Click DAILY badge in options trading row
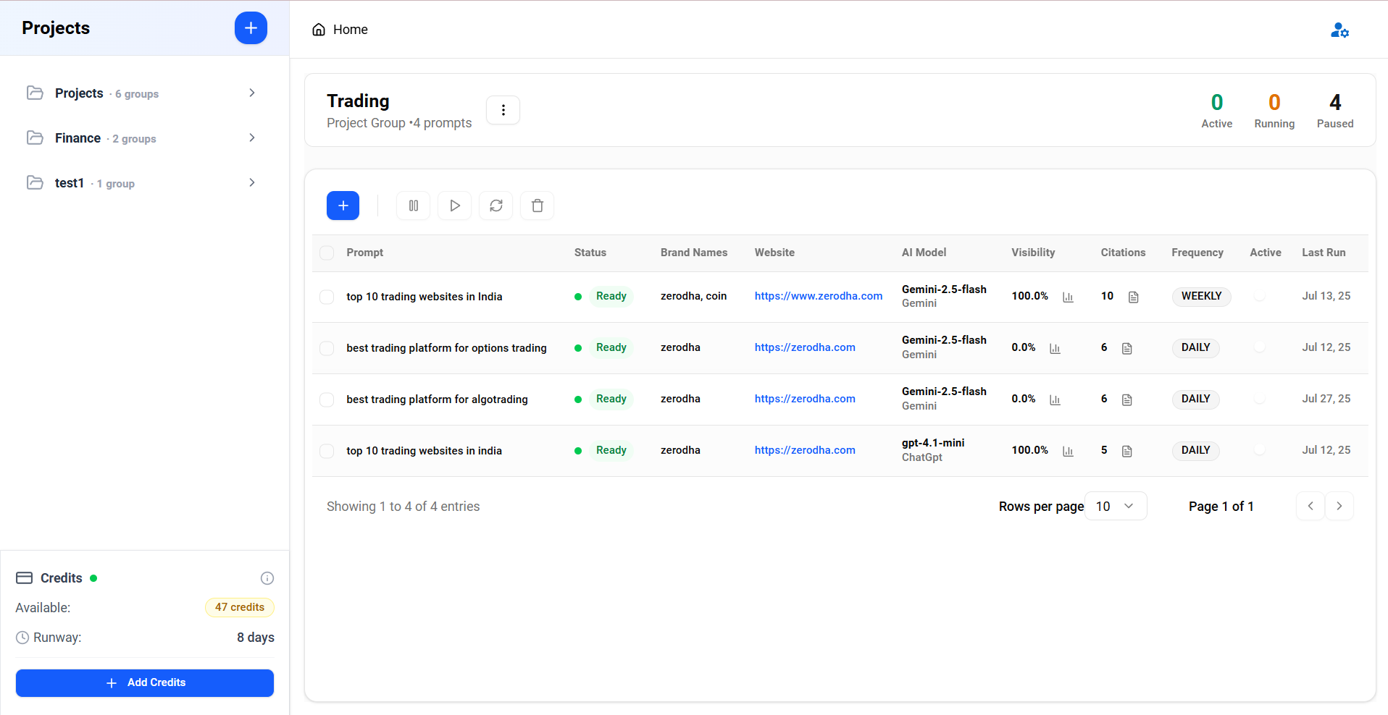 1195,347
